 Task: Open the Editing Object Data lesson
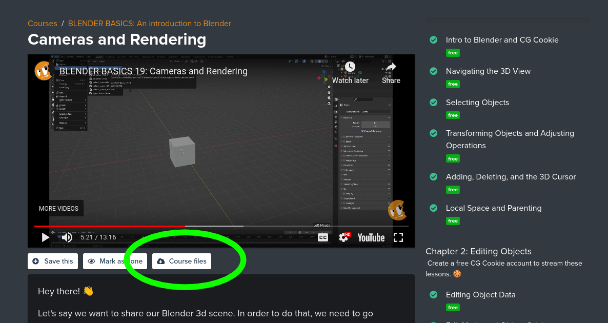480,295
